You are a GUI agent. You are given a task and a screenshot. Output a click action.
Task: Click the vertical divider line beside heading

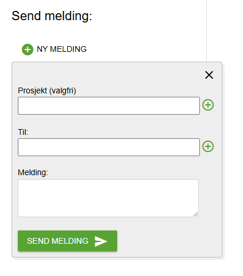tap(206, 31)
